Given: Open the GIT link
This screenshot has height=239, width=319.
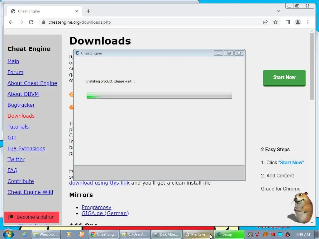Looking at the screenshot, I should (12, 138).
